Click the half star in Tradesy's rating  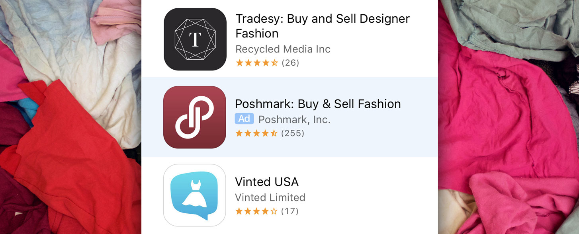tap(274, 62)
